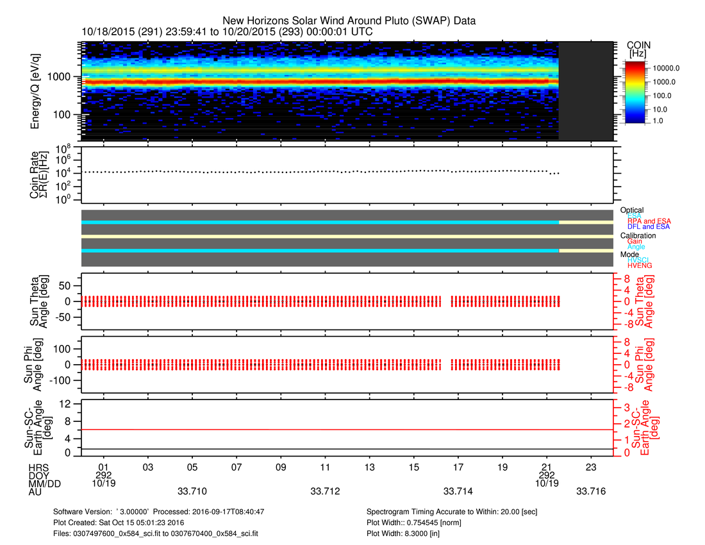Click the COIN [Hz] color bar
The height and width of the screenshot is (545, 705).
[x=638, y=91]
